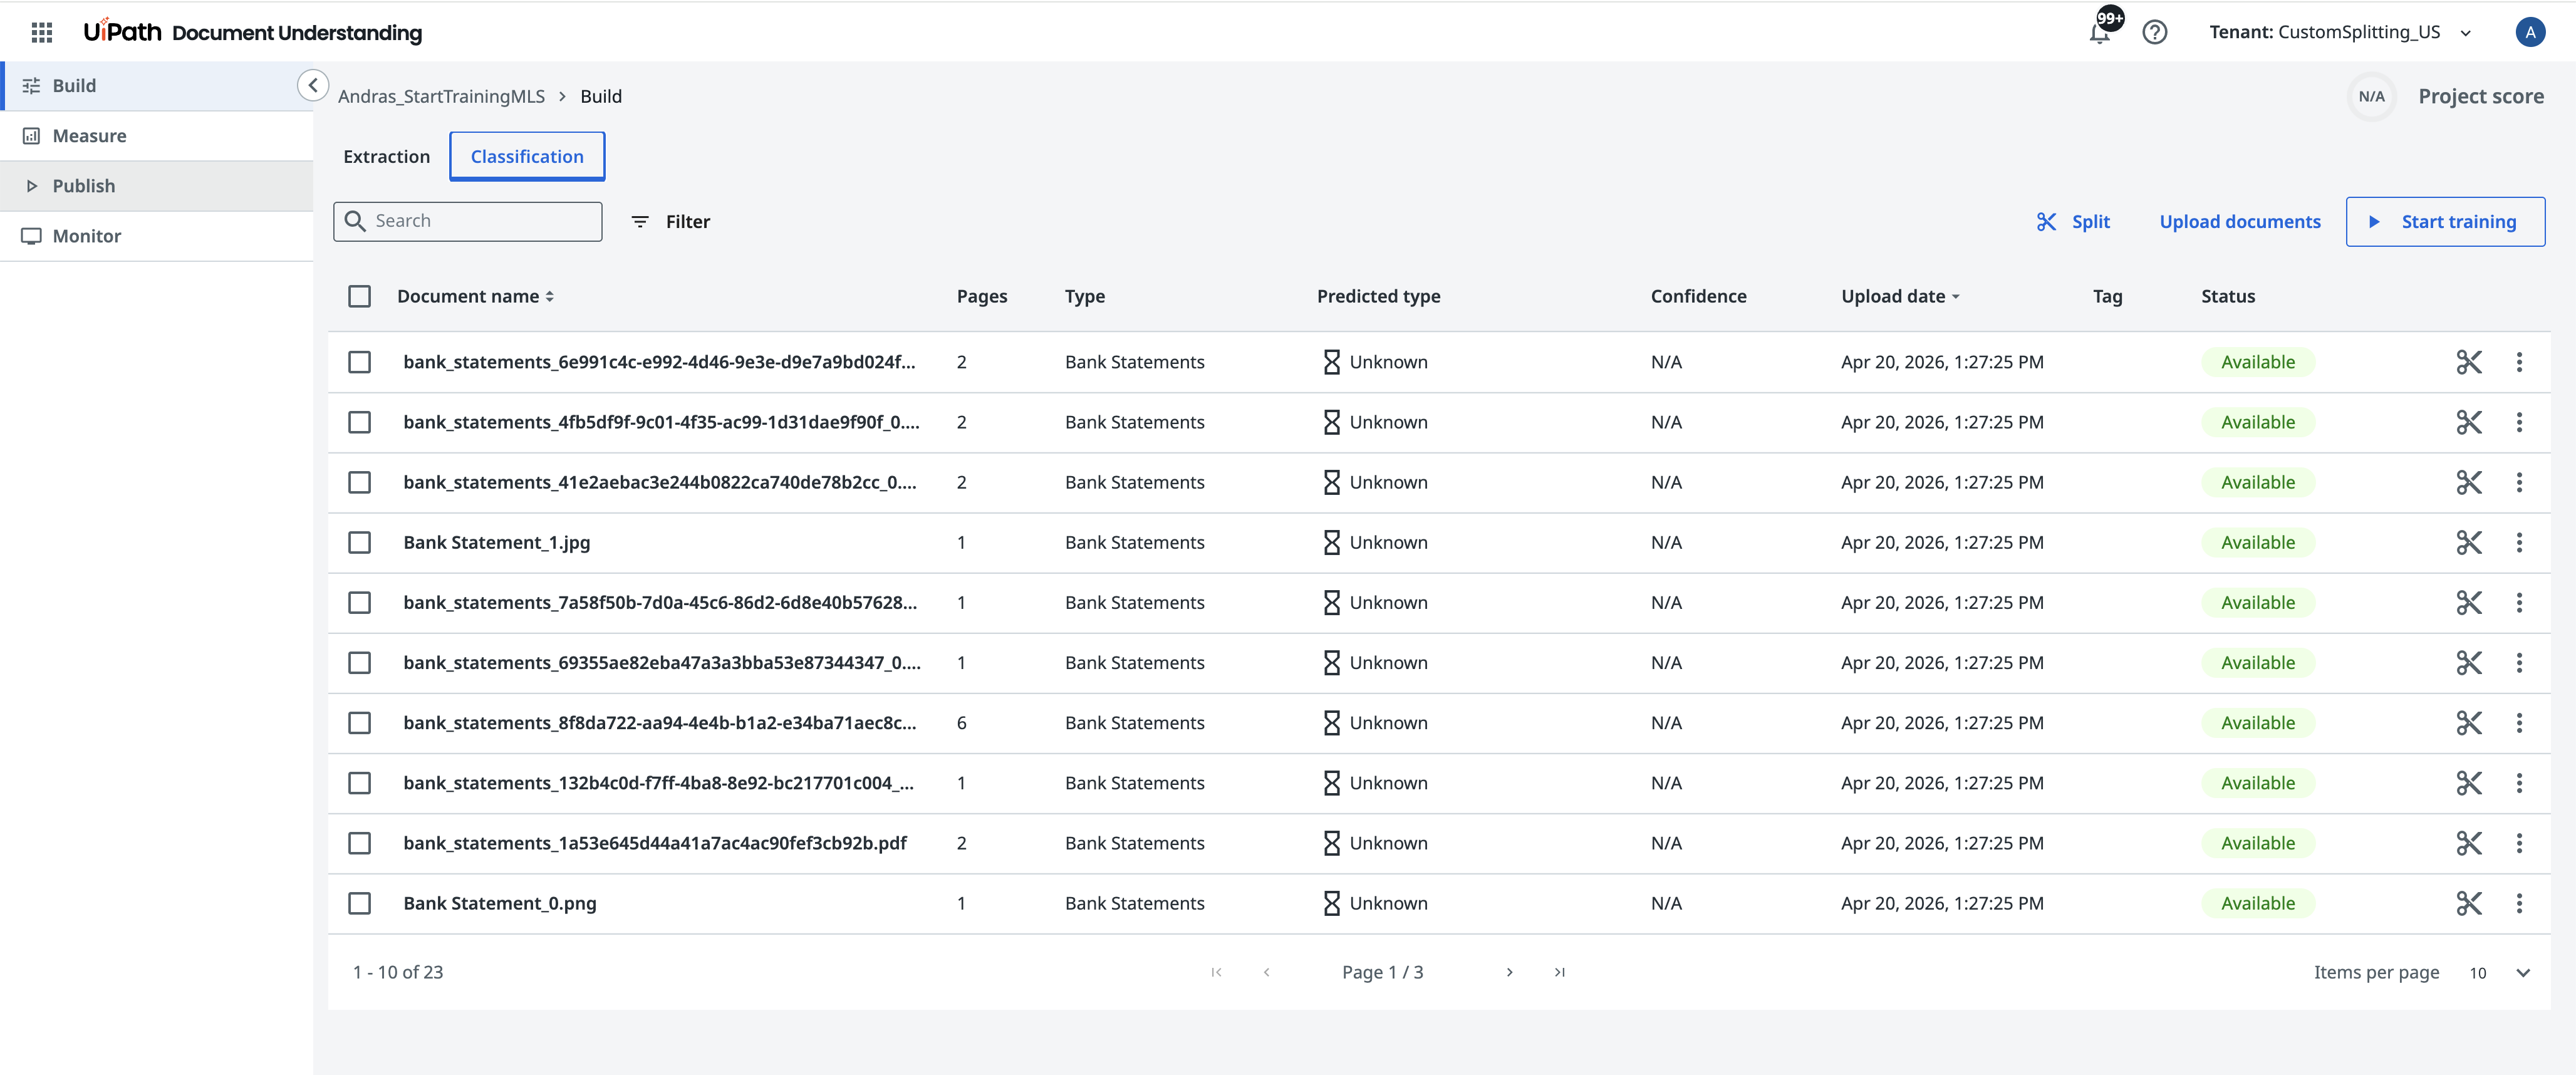Open the apps grid launcher
Screen dimensions: 2576x1075
[41, 32]
